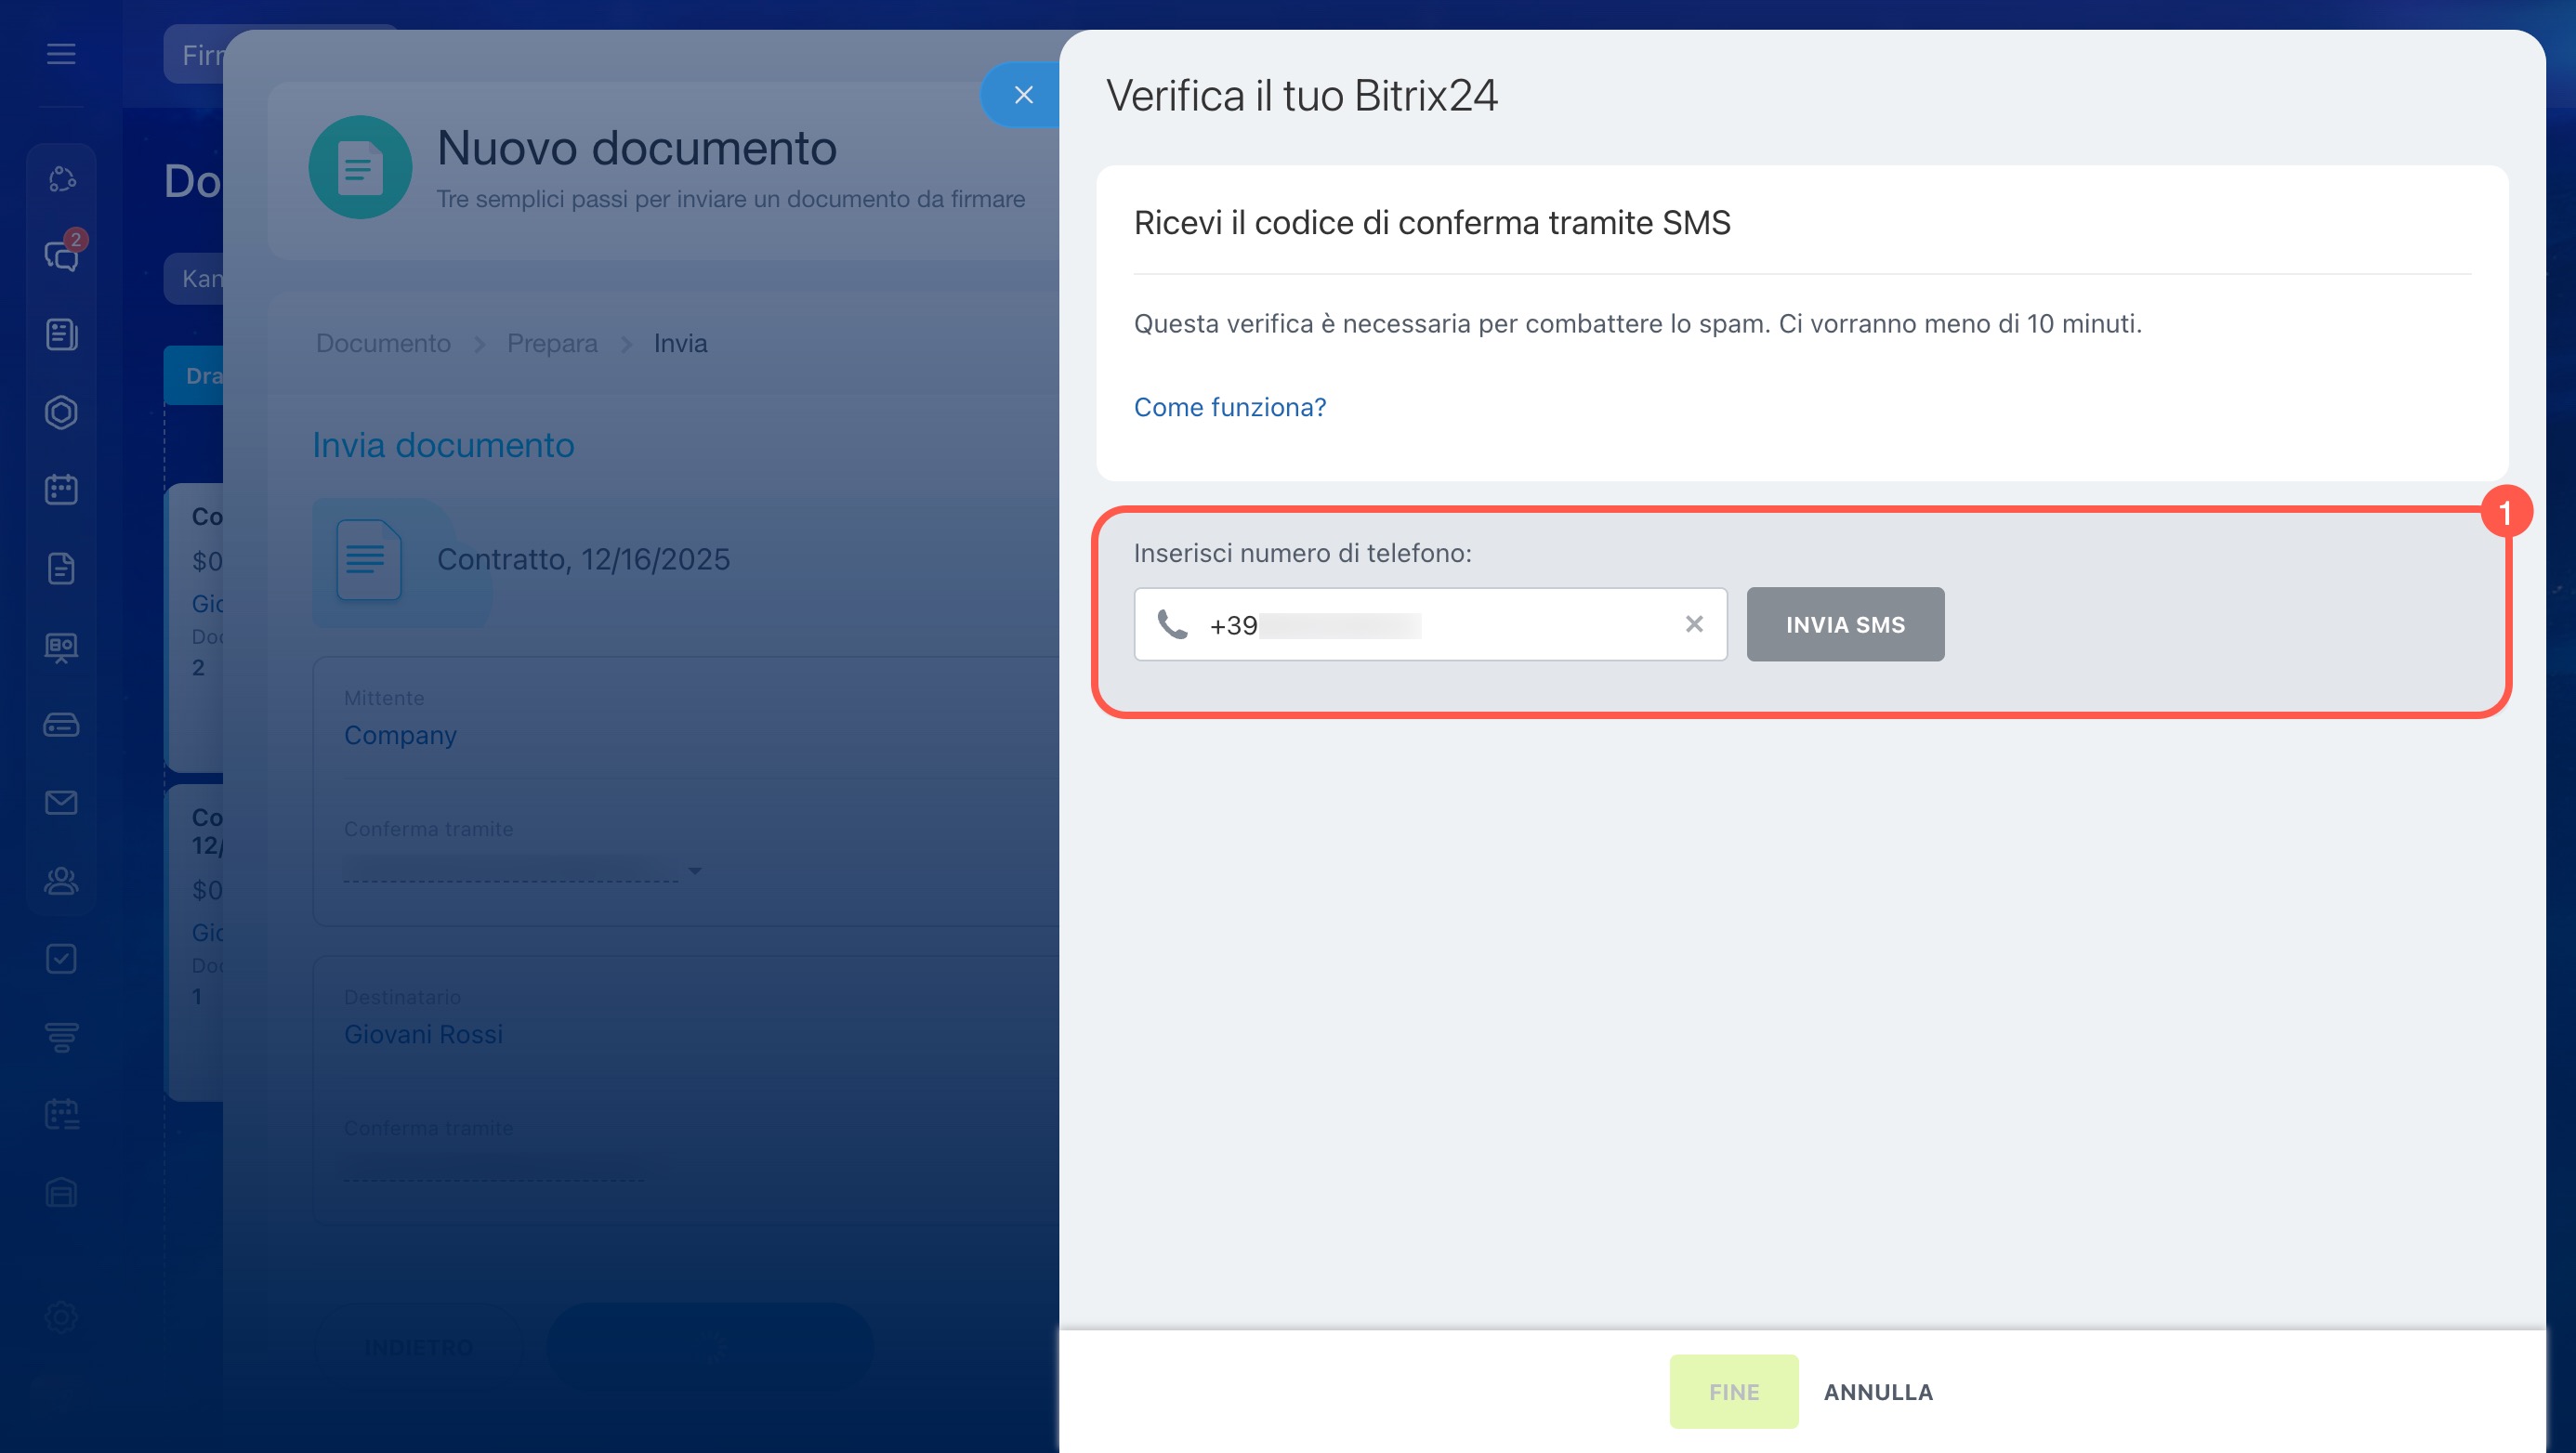Clear the phone number field
This screenshot has width=2576, height=1453.
(1693, 624)
